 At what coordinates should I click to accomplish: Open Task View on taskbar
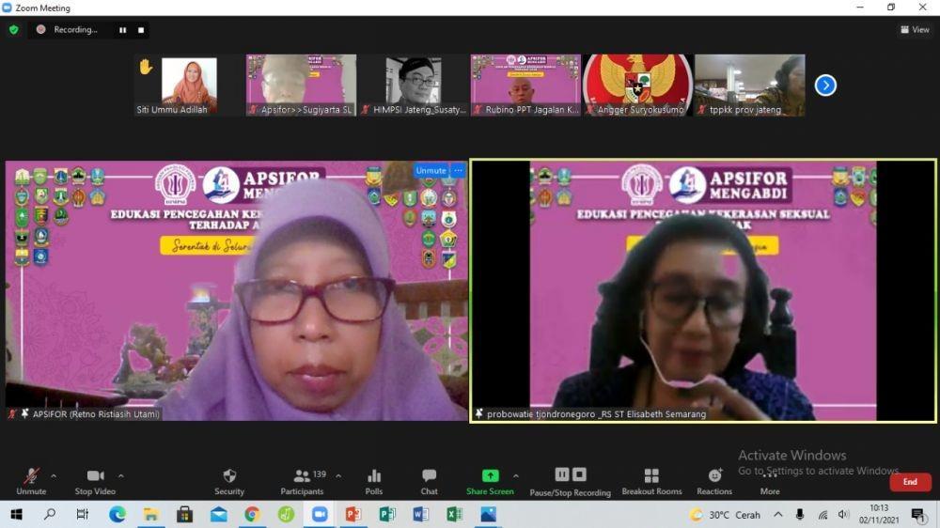83,514
